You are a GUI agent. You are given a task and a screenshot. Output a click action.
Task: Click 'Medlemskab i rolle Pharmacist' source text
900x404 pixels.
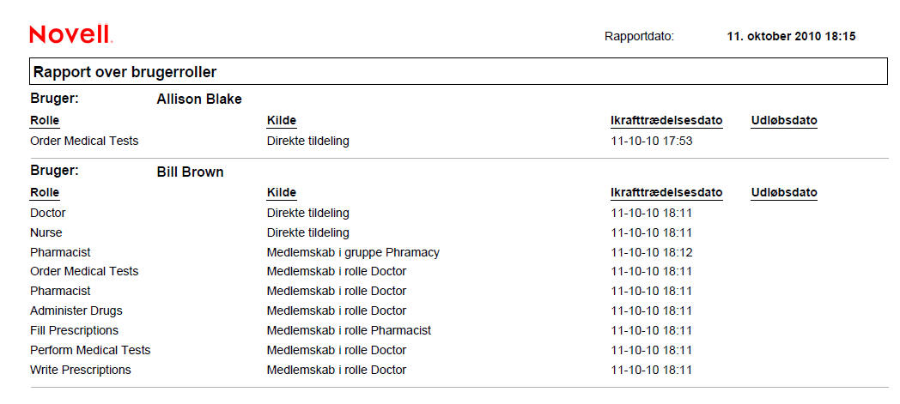click(349, 330)
